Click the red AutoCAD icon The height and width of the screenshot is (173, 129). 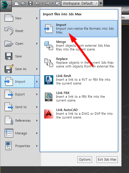[49, 114]
